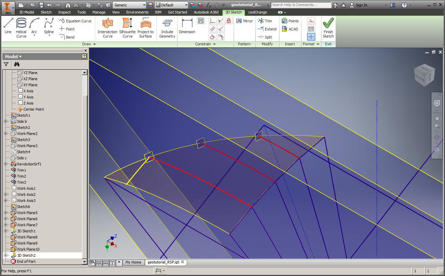Screen dimensions: 445x276
Task: Click Include Geometry
Action: coord(167,28)
